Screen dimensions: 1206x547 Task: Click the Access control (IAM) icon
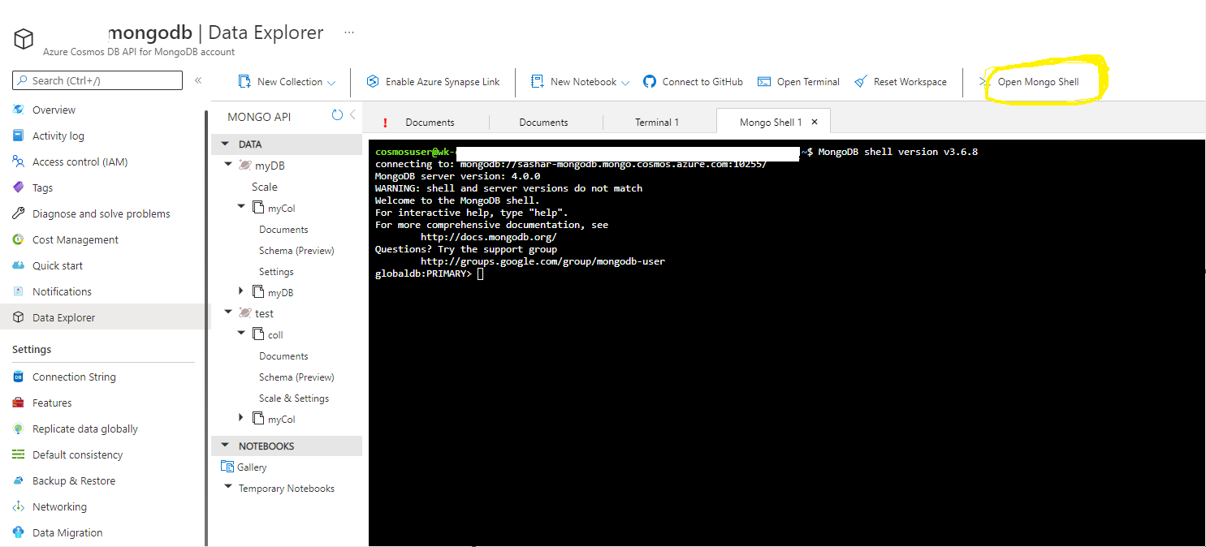click(18, 162)
